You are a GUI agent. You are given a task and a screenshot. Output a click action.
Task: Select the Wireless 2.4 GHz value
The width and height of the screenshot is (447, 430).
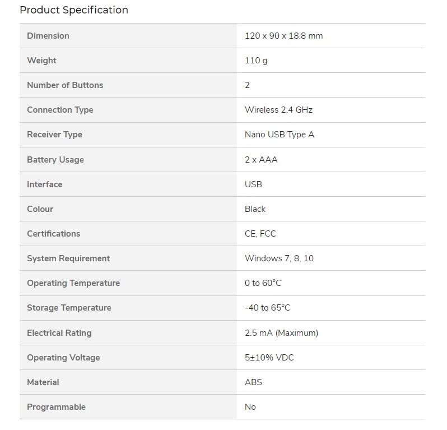click(x=278, y=110)
